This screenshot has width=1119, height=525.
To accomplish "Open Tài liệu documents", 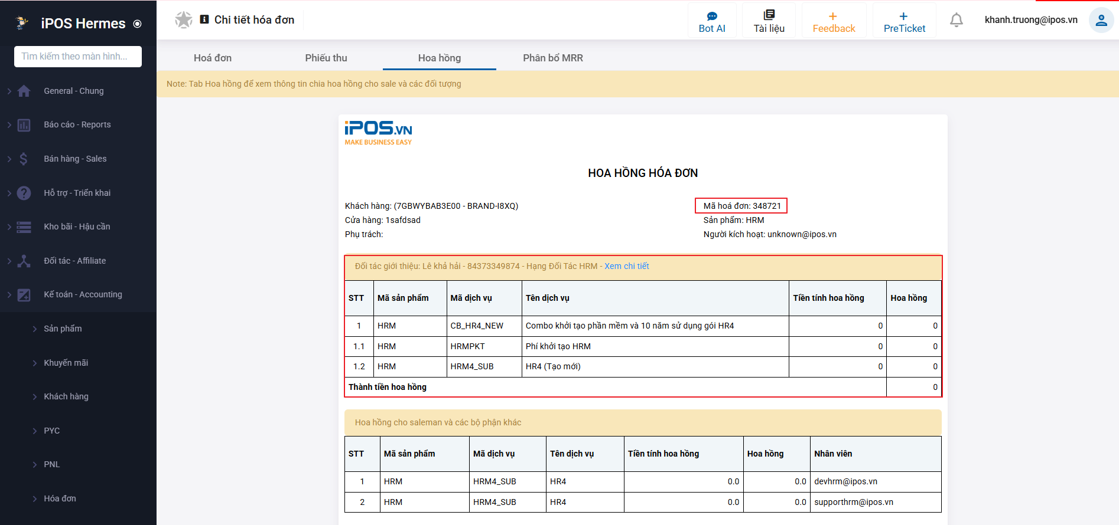I will [x=769, y=22].
